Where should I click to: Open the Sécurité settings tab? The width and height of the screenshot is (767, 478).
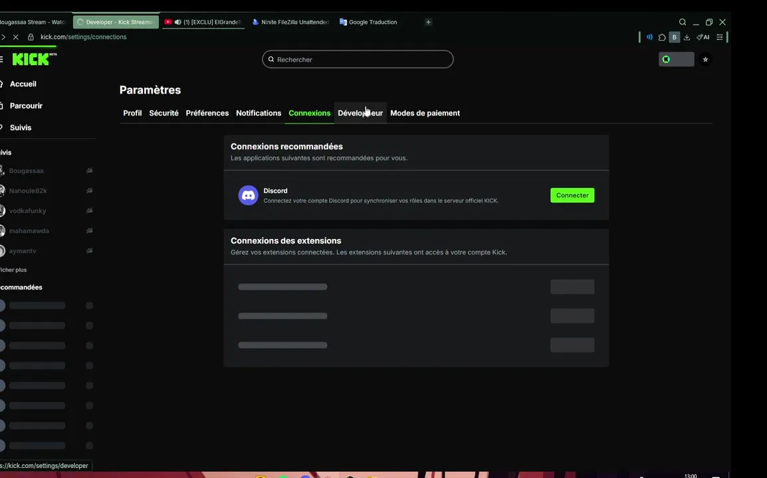[x=164, y=113]
